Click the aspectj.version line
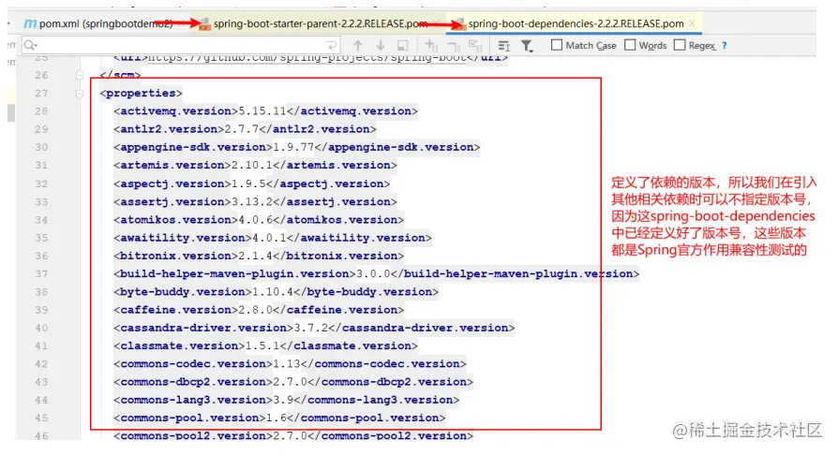The width and height of the screenshot is (838, 455). point(252,183)
